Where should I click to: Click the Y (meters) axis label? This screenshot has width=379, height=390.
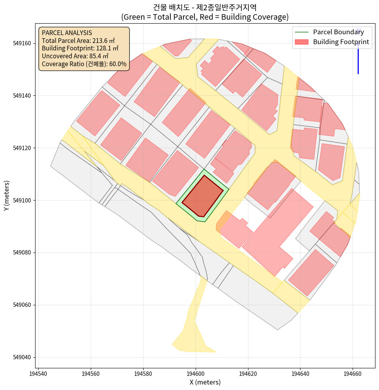pos(7,196)
